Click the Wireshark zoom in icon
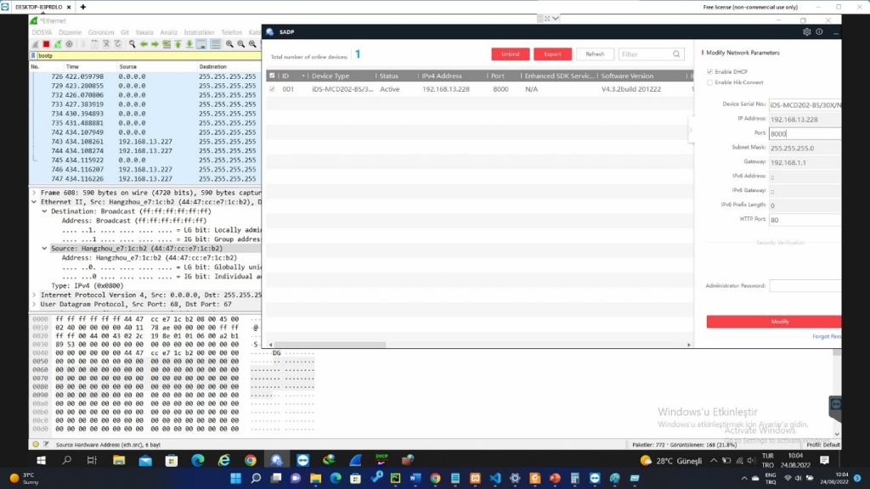Image resolution: width=870 pixels, height=489 pixels. coord(230,44)
